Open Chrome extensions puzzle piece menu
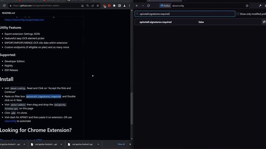Screen dimensions: 266x149 coord(114,5)
